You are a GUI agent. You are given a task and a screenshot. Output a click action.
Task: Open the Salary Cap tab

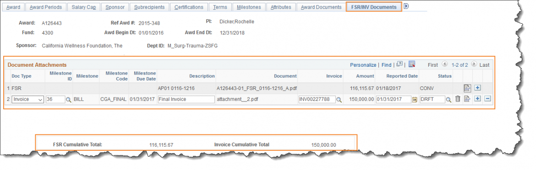[84, 7]
